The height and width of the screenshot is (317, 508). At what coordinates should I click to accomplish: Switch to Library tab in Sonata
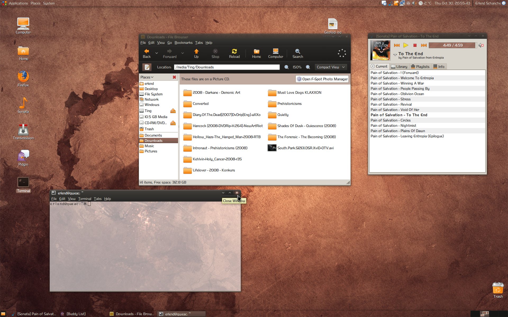click(x=399, y=67)
